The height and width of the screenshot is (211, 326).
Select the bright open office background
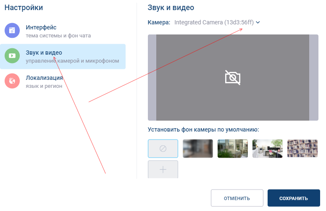268,149
